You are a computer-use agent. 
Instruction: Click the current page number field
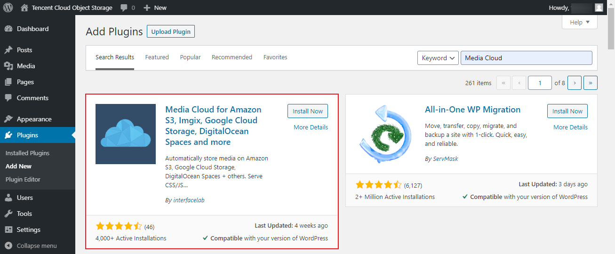click(540, 83)
